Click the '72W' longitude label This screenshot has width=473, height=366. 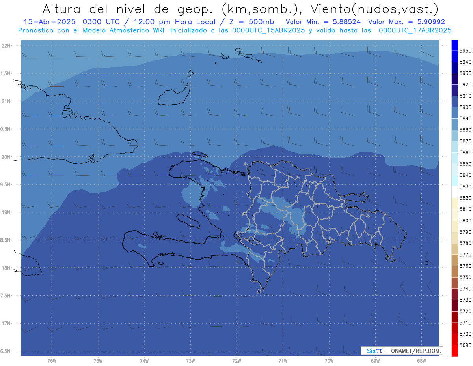click(236, 361)
